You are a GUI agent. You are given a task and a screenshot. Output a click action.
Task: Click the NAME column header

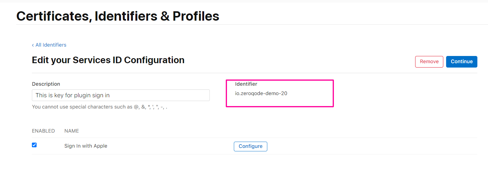point(72,131)
